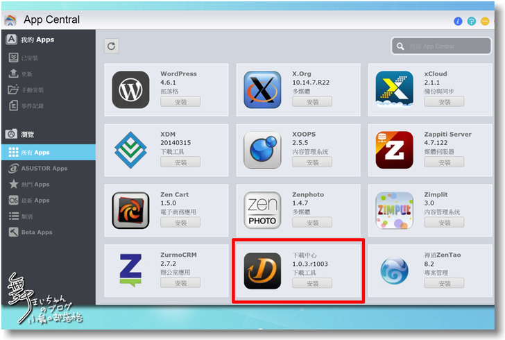Install Zenphoto with its 安裝 button

312,222
